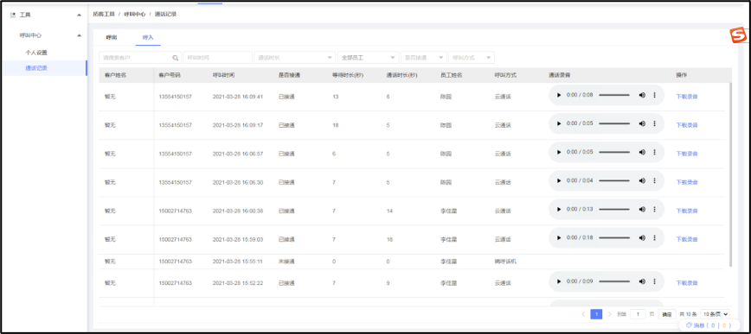Mute the 16:06:57 recording speaker icon
The image size is (751, 334).
click(x=642, y=153)
